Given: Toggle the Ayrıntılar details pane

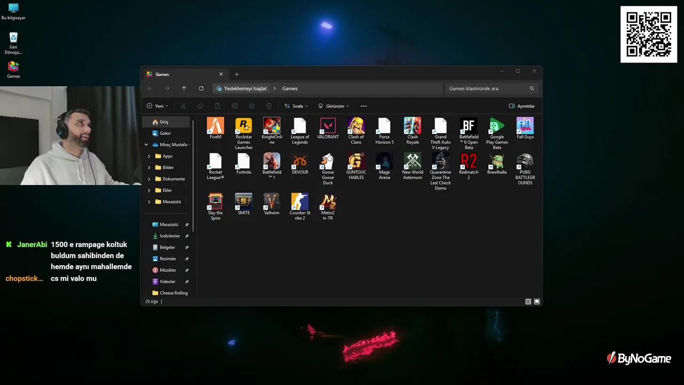Looking at the screenshot, I should pos(522,106).
